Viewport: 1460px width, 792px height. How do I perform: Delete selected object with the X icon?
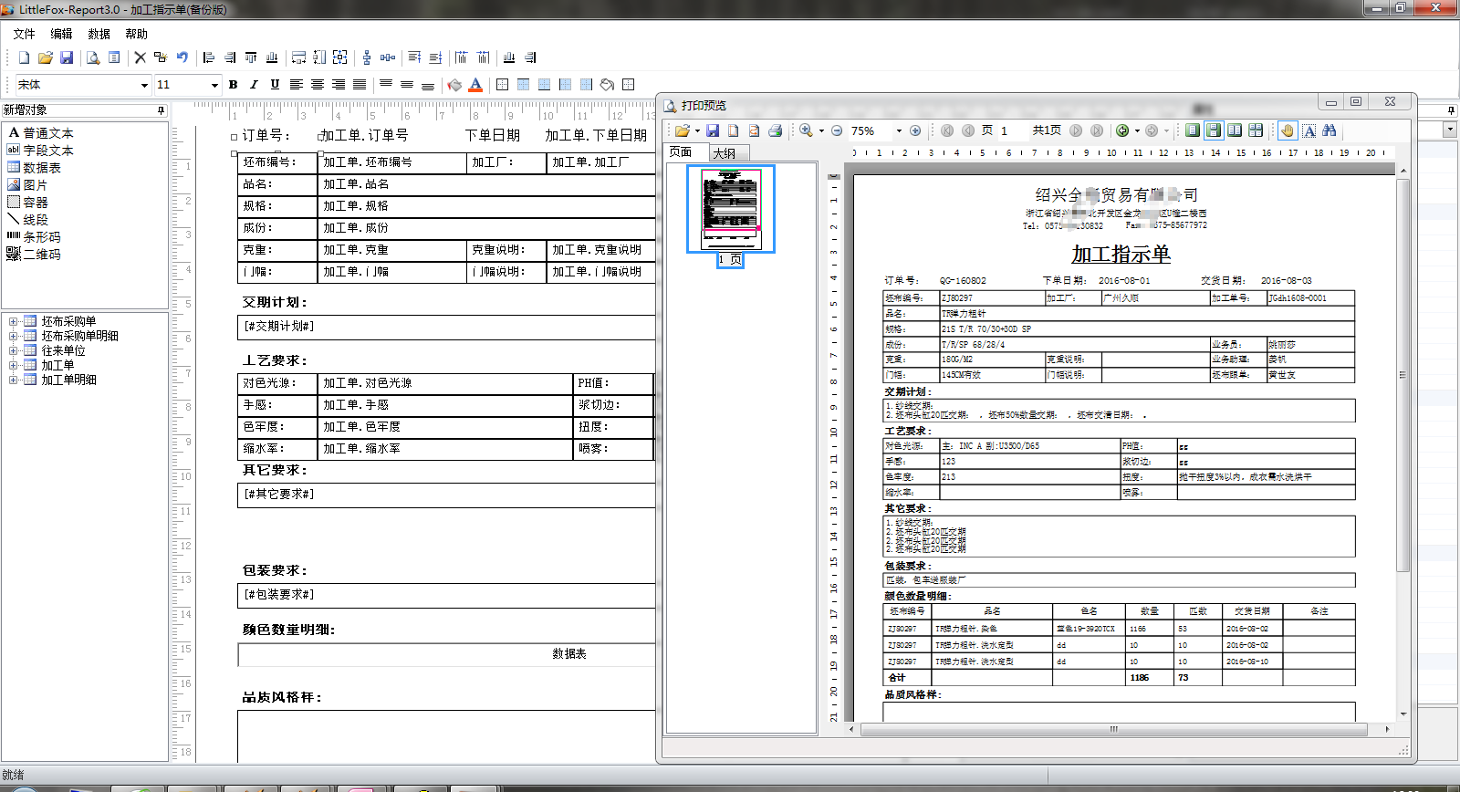140,57
